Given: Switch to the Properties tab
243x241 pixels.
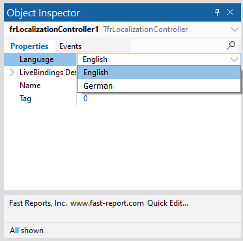Looking at the screenshot, I should click(29, 46).
